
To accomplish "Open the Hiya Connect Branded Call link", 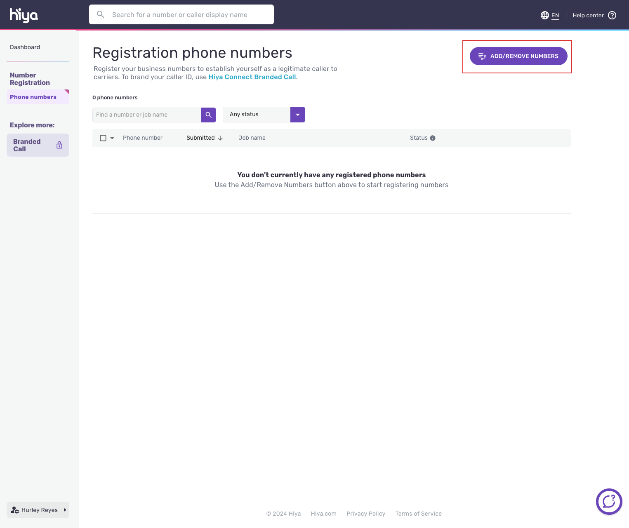I will (x=252, y=77).
